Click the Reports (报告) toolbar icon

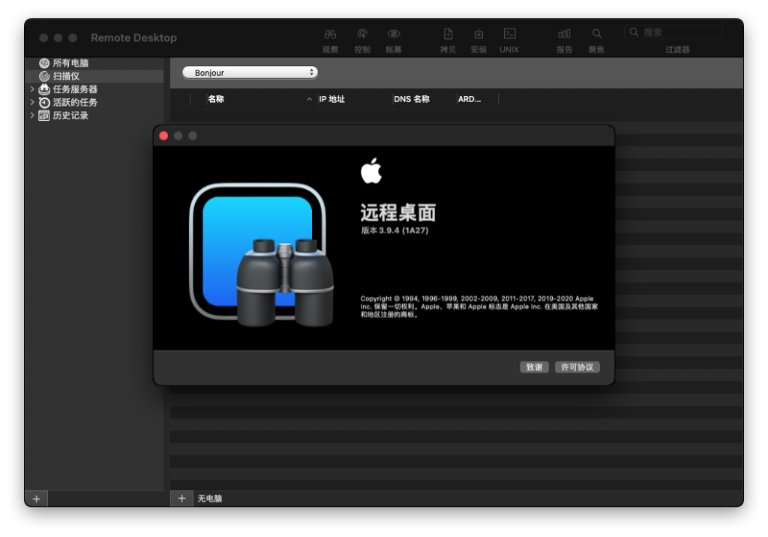564,34
